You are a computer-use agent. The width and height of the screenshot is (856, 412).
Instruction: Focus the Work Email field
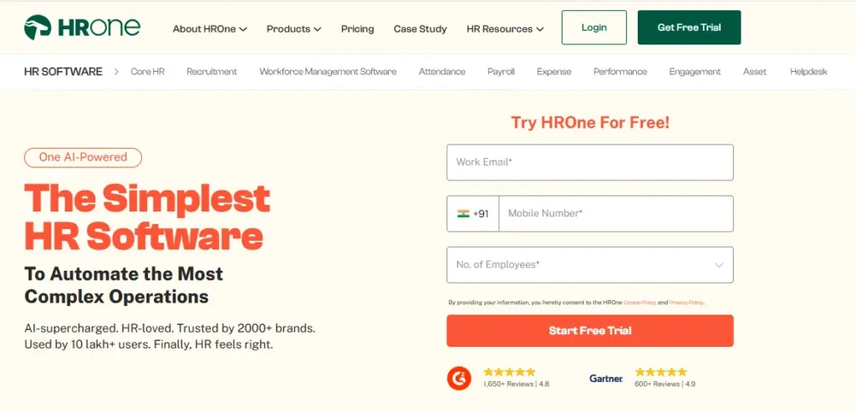point(589,162)
